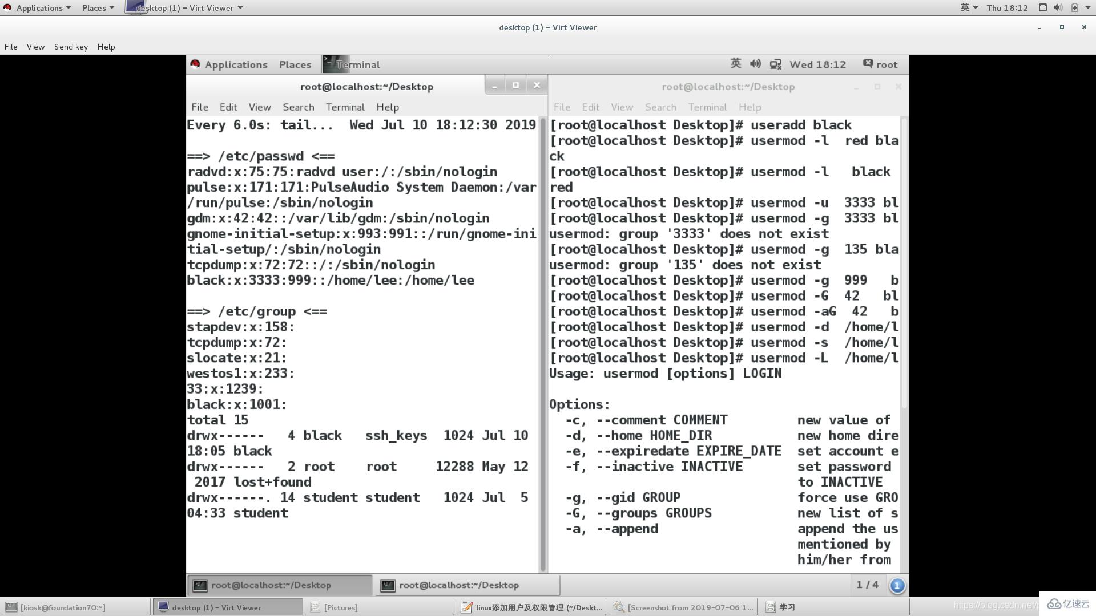
Task: Click the volume/speaker icon in taskbar
Action: click(x=755, y=64)
